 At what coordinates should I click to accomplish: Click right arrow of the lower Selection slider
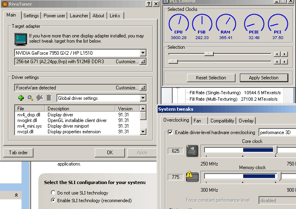coord(284,62)
